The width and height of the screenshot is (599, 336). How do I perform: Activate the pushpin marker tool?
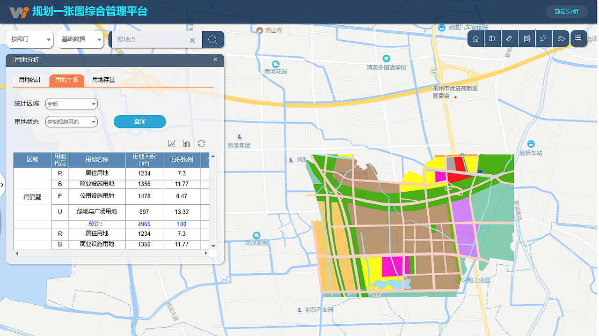(x=543, y=38)
